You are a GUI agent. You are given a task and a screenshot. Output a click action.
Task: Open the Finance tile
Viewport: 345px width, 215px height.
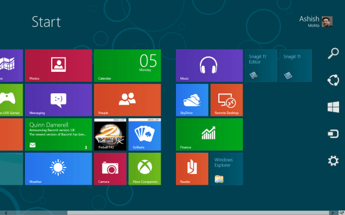tap(209, 134)
